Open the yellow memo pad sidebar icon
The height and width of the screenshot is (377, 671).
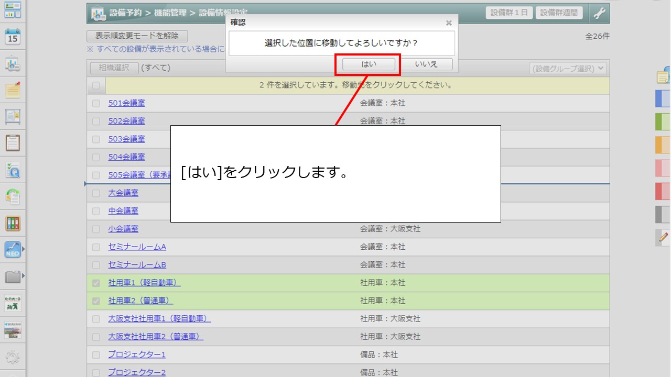click(13, 90)
